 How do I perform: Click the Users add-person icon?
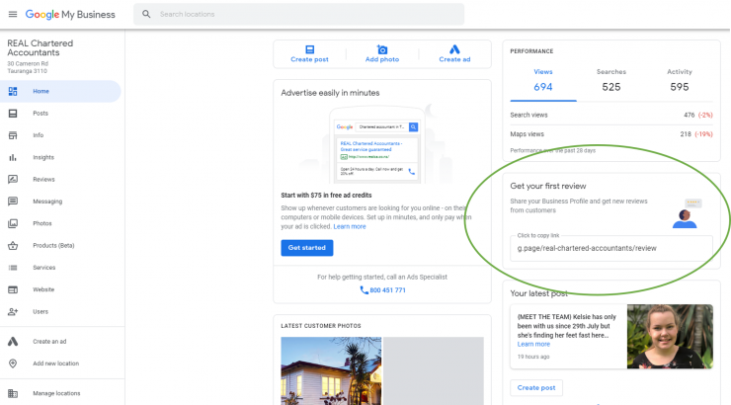tap(13, 312)
